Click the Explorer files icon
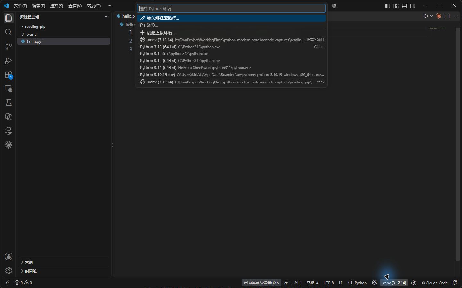This screenshot has width=462, height=288. click(9, 18)
